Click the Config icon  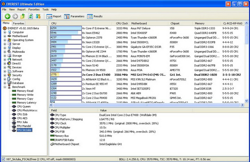point(9,79)
